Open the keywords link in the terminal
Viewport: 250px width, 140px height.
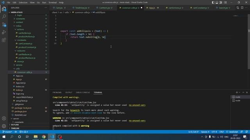pyautogui.click(x=75, y=110)
